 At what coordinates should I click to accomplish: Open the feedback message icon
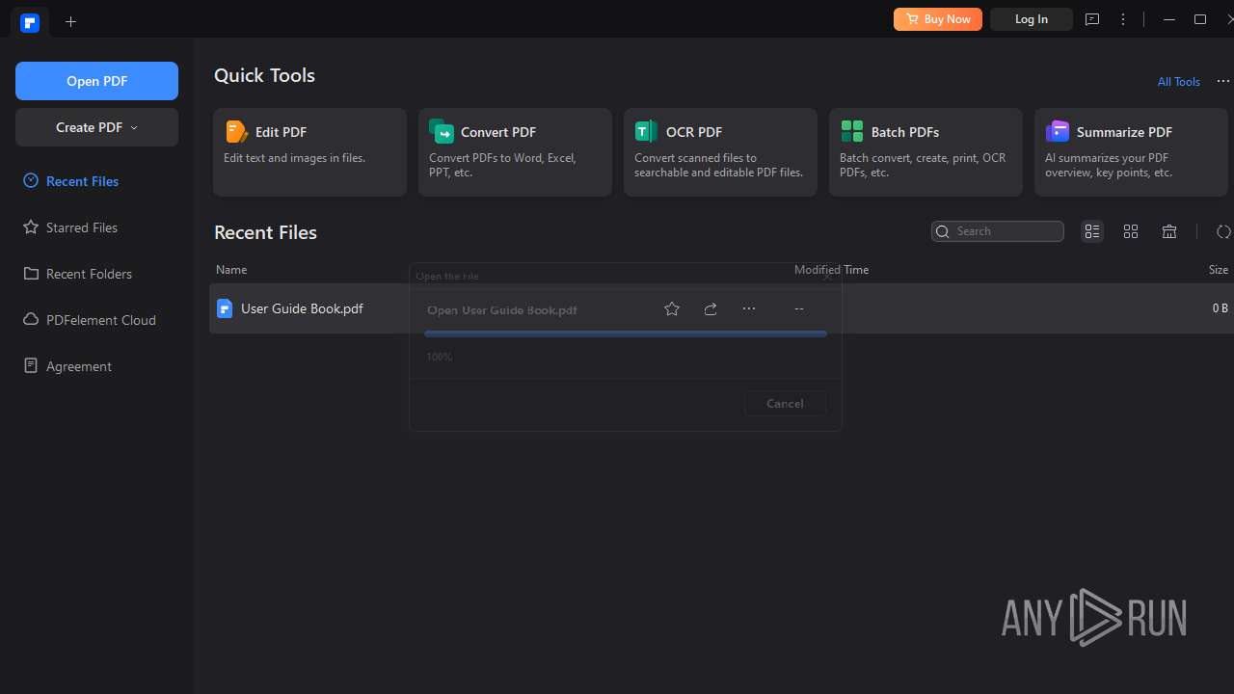coord(1092,19)
